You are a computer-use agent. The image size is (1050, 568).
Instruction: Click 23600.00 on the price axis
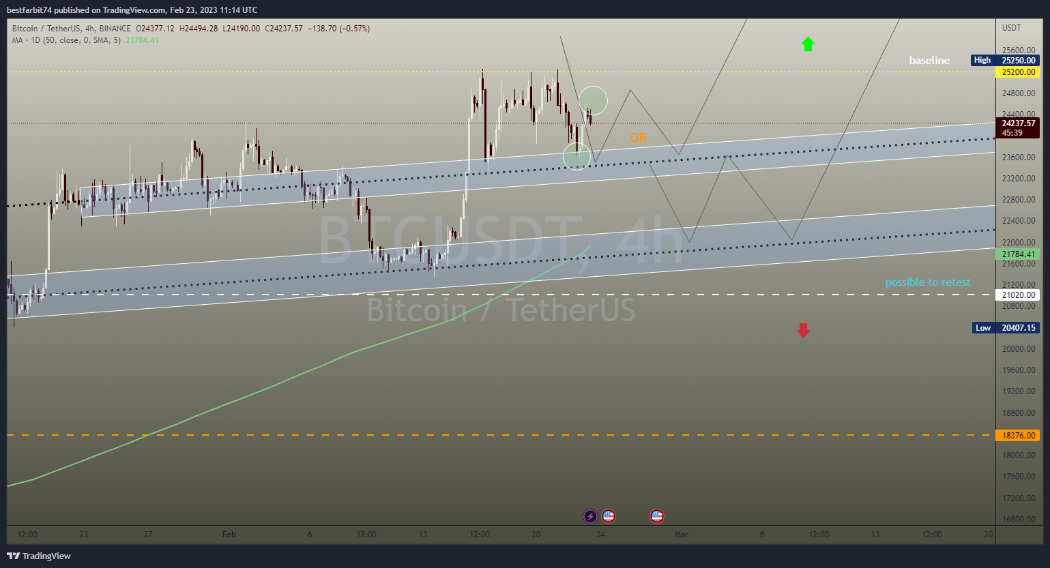(x=1019, y=157)
